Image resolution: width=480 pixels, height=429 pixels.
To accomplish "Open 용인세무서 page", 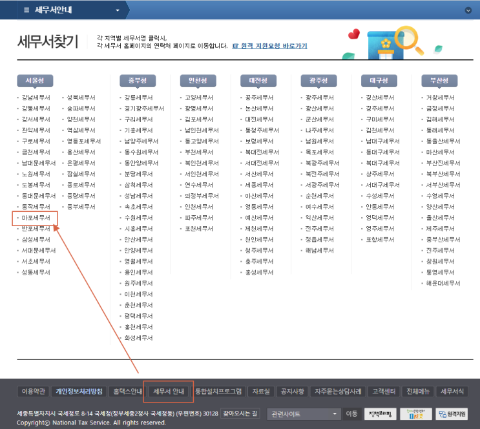I will 138,273.
